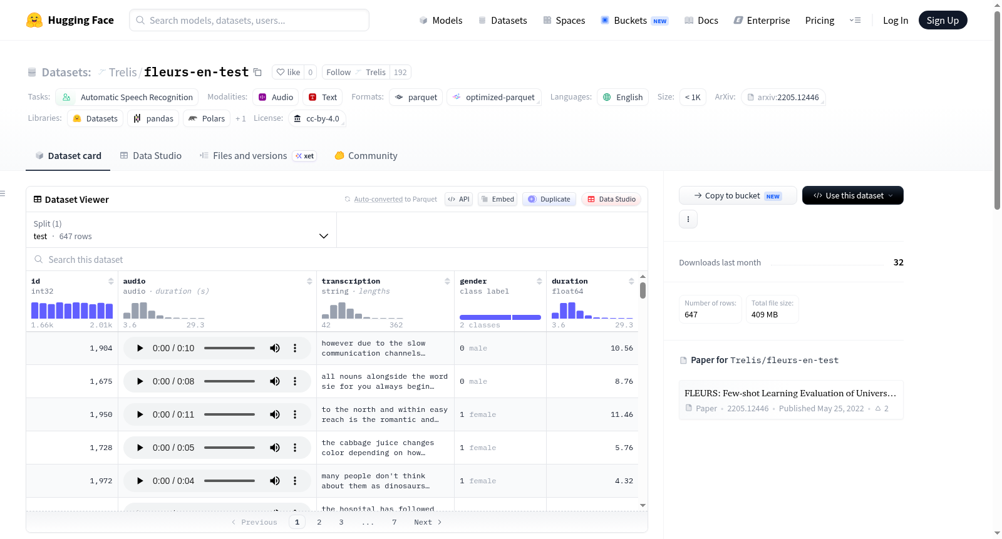Viewport: 1002px width, 539px height.
Task: Follow the Trelis organization
Action: pyautogui.click(x=356, y=72)
